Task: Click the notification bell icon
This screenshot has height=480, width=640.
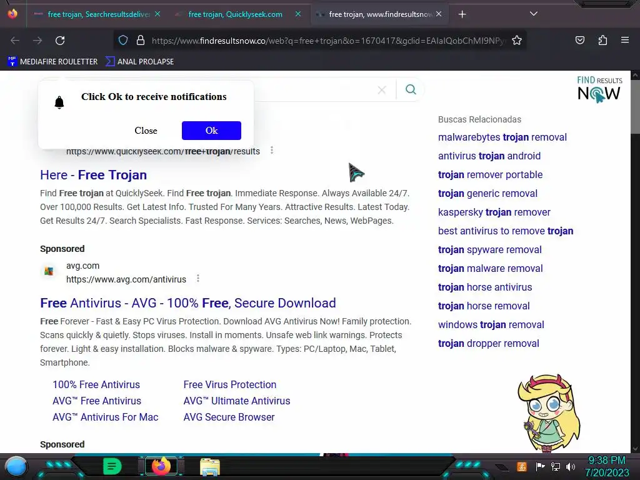Action: pos(59,102)
